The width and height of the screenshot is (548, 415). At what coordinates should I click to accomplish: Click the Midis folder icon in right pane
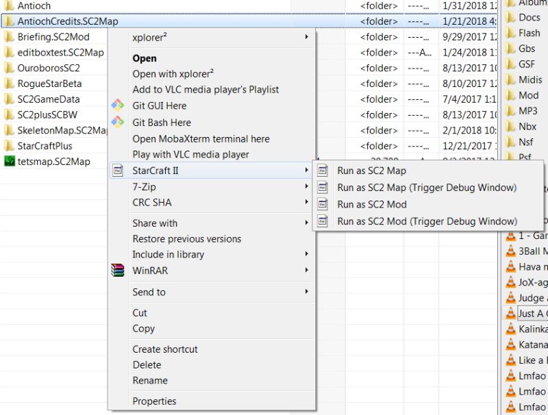click(x=511, y=80)
